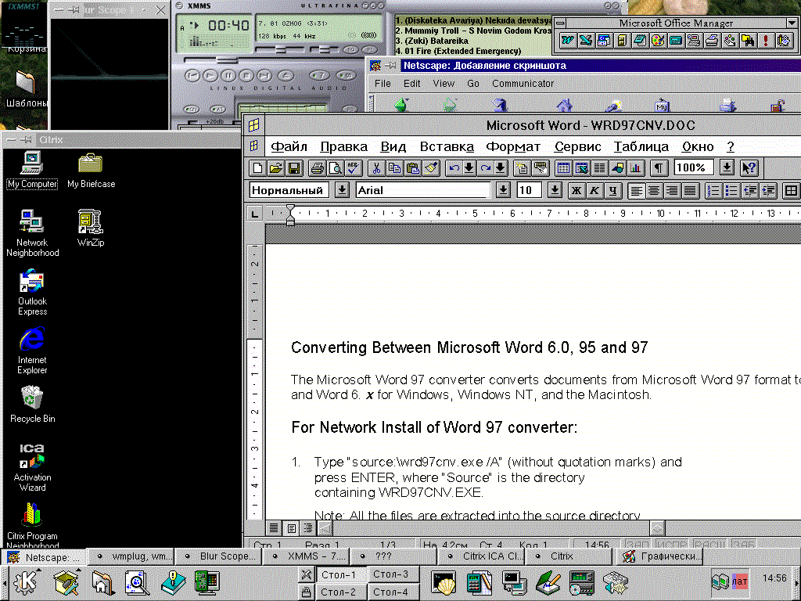Viewport: 801px width, 601px height.
Task: Open the Word document control menu
Action: click(254, 146)
